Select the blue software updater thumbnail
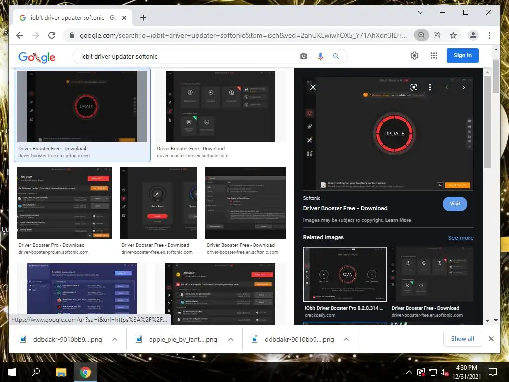The image size is (509, 382). tap(82, 289)
